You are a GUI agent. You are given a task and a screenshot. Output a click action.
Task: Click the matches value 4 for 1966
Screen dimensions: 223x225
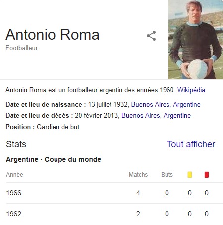(x=138, y=193)
